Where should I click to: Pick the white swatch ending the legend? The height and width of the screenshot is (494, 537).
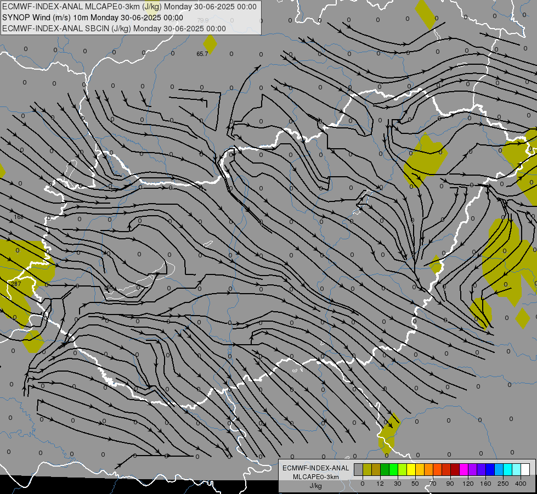pos(525,469)
